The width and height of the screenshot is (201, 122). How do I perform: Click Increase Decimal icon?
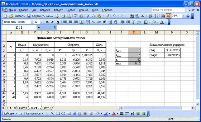click(110, 22)
